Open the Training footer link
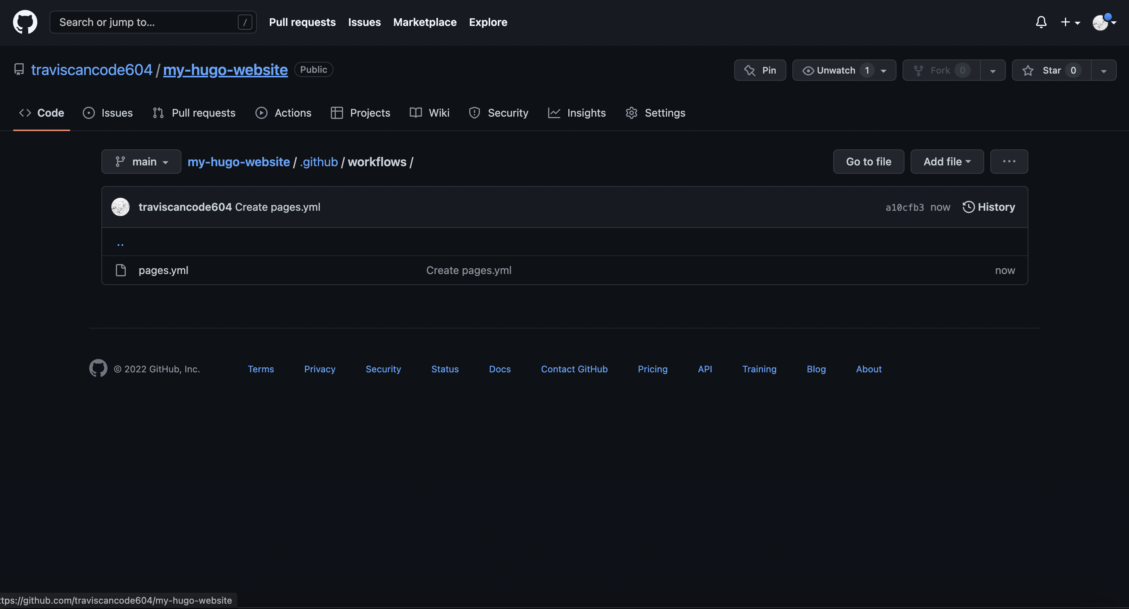The height and width of the screenshot is (609, 1129). (x=759, y=369)
